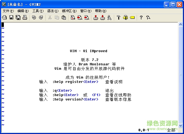This screenshot has height=134, width=184.
Task: Load a session with toolbar icon
Action: (x=95, y=18)
